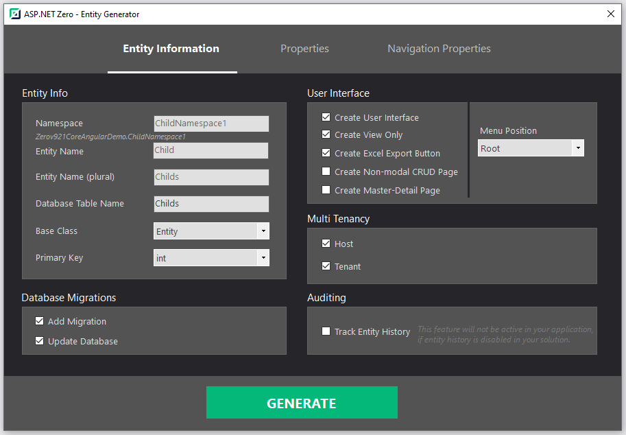Toggle the Add Migration checkbox
The image size is (626, 435).
point(39,320)
